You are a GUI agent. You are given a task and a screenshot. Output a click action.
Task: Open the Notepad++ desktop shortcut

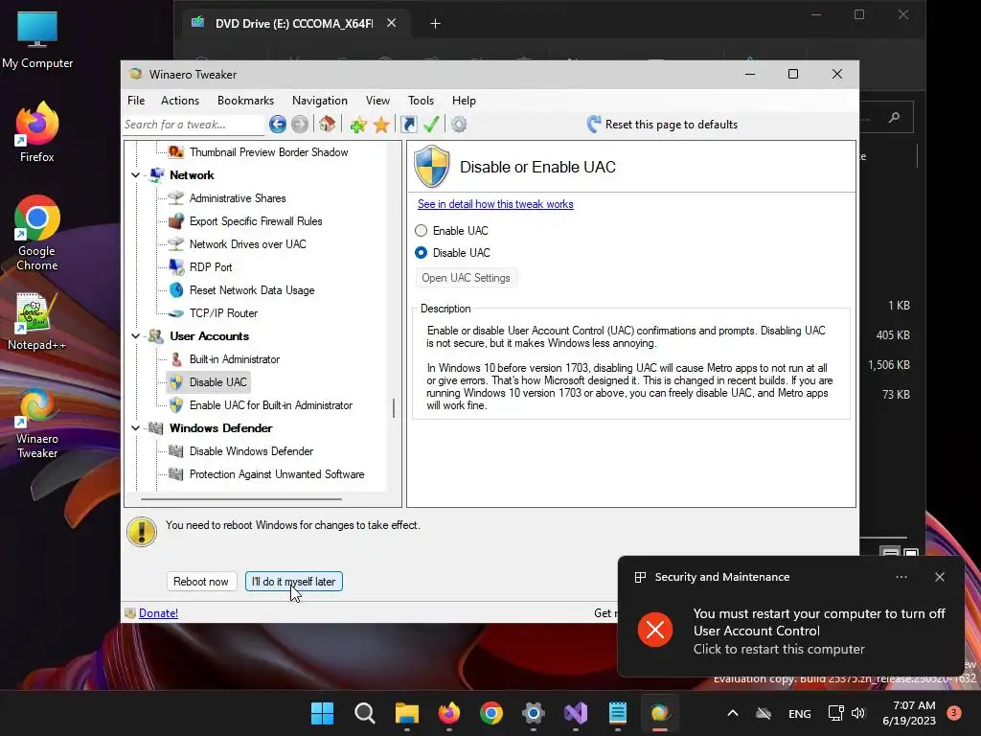coord(37,322)
